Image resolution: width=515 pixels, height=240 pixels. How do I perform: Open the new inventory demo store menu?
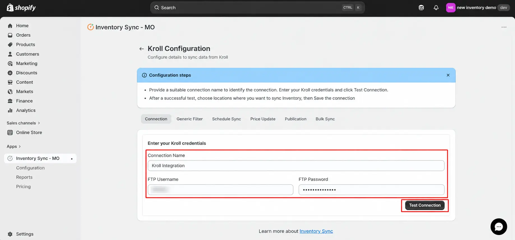point(478,8)
